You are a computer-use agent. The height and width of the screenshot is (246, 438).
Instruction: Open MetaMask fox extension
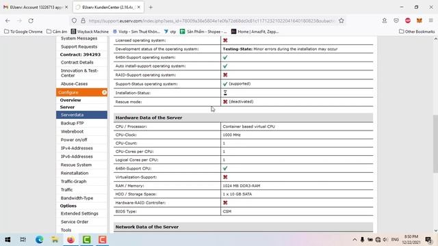click(x=420, y=20)
